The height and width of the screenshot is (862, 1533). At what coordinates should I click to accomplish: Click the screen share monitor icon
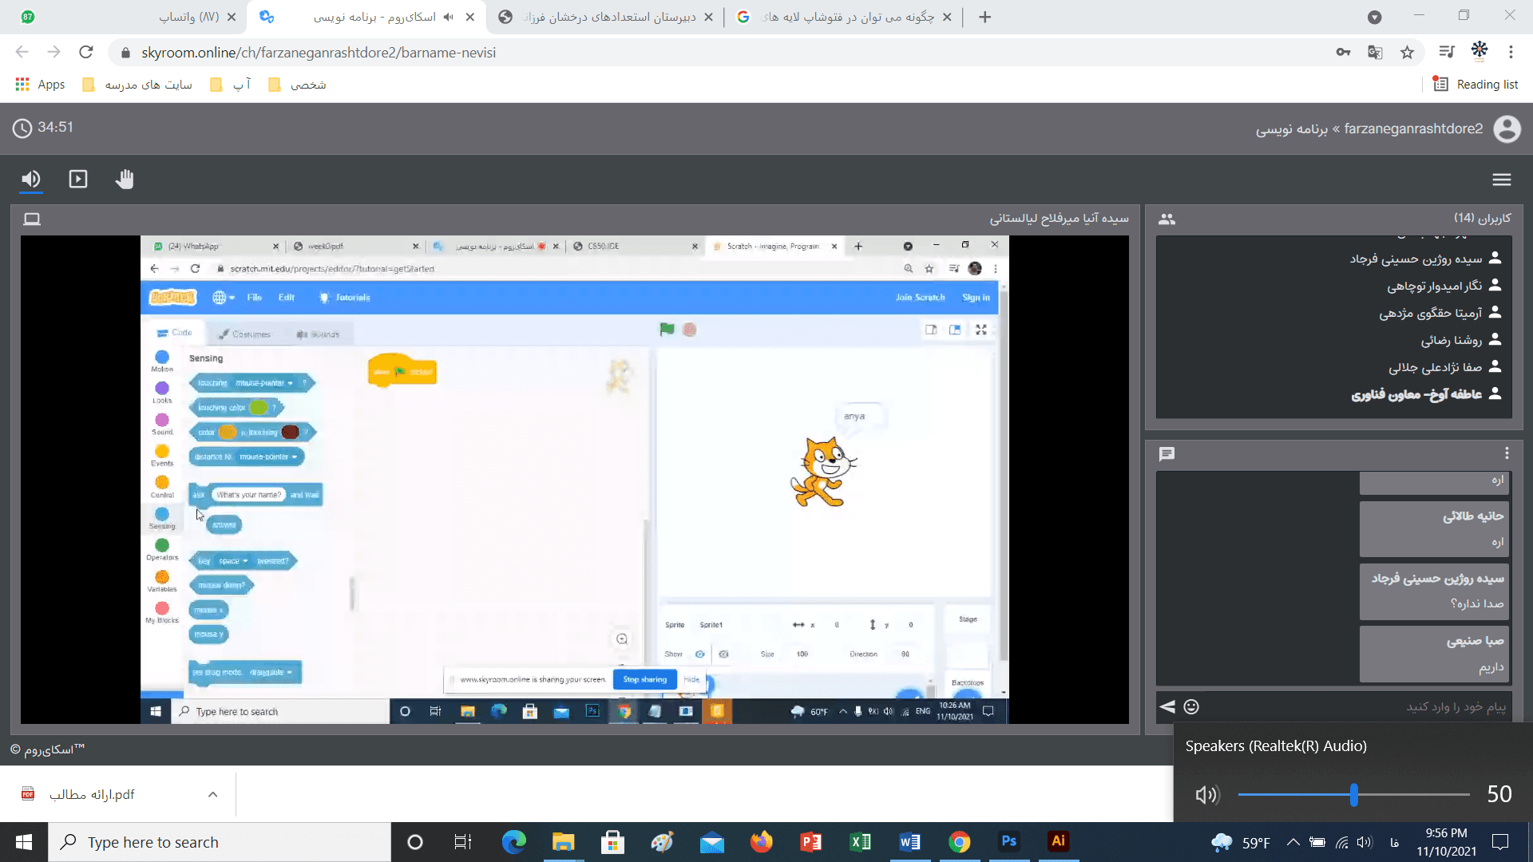click(x=32, y=219)
